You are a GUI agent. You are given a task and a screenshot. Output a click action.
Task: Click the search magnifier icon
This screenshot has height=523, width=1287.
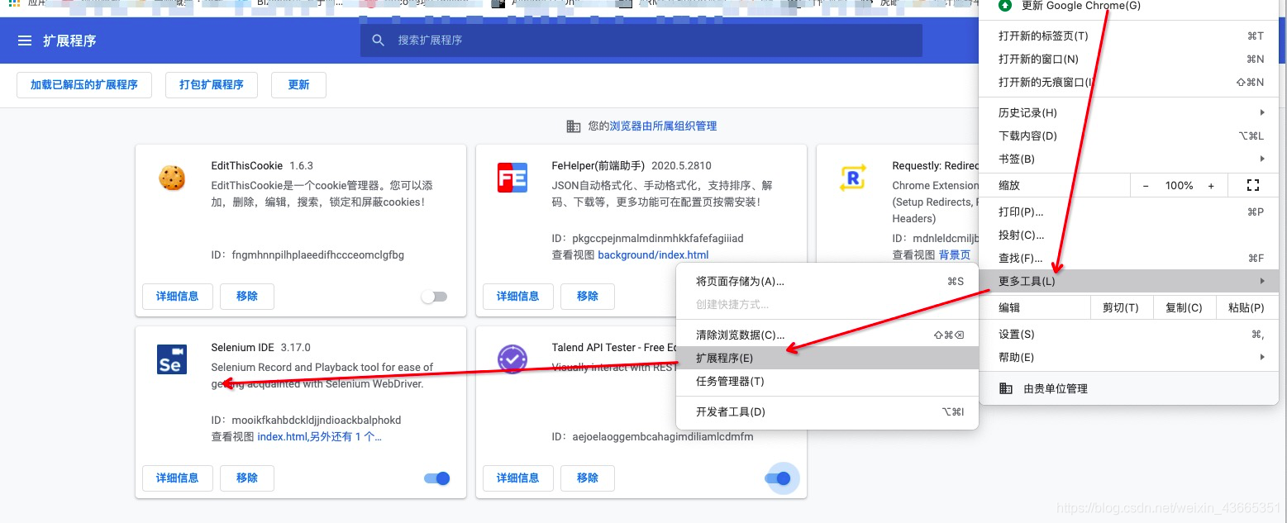[379, 40]
